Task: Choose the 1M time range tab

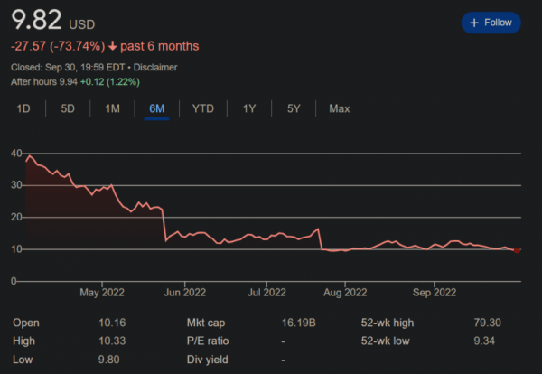Action: point(112,108)
